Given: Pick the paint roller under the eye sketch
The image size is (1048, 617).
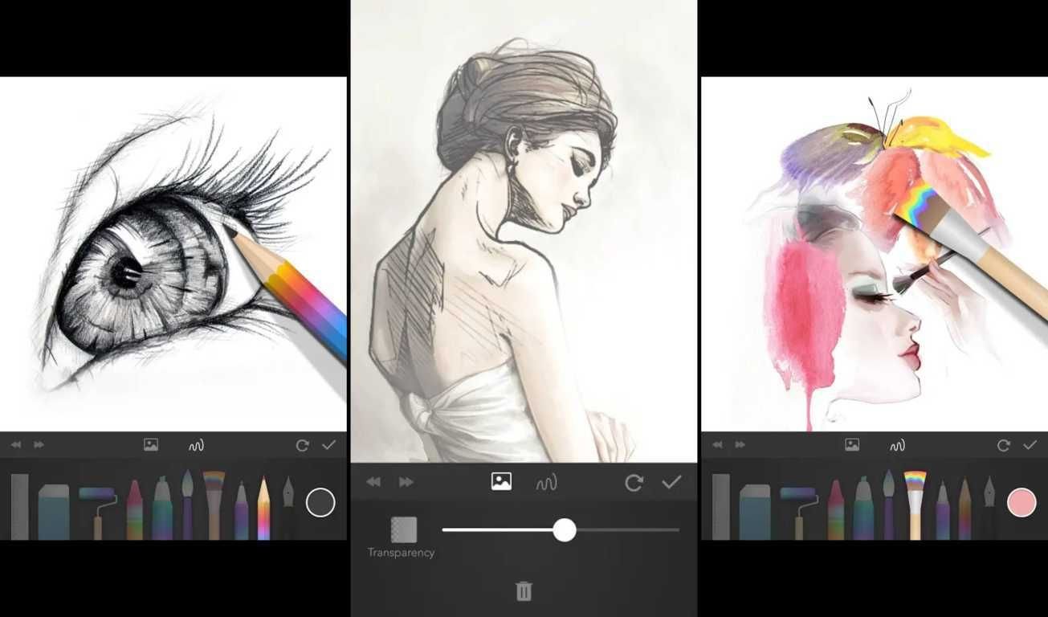Looking at the screenshot, I should click(x=97, y=512).
